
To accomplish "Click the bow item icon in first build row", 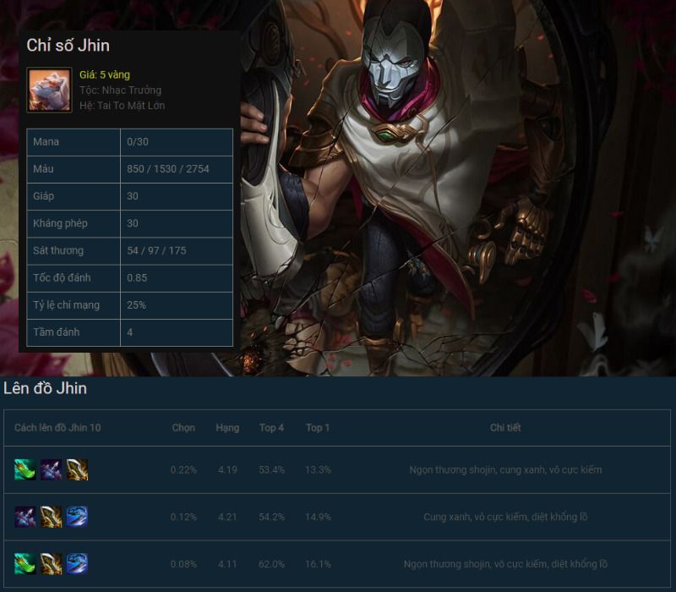I will click(51, 469).
